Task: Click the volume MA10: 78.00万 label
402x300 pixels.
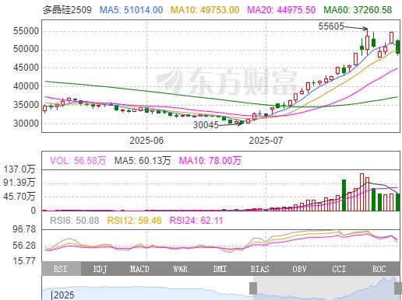Action: (210, 161)
